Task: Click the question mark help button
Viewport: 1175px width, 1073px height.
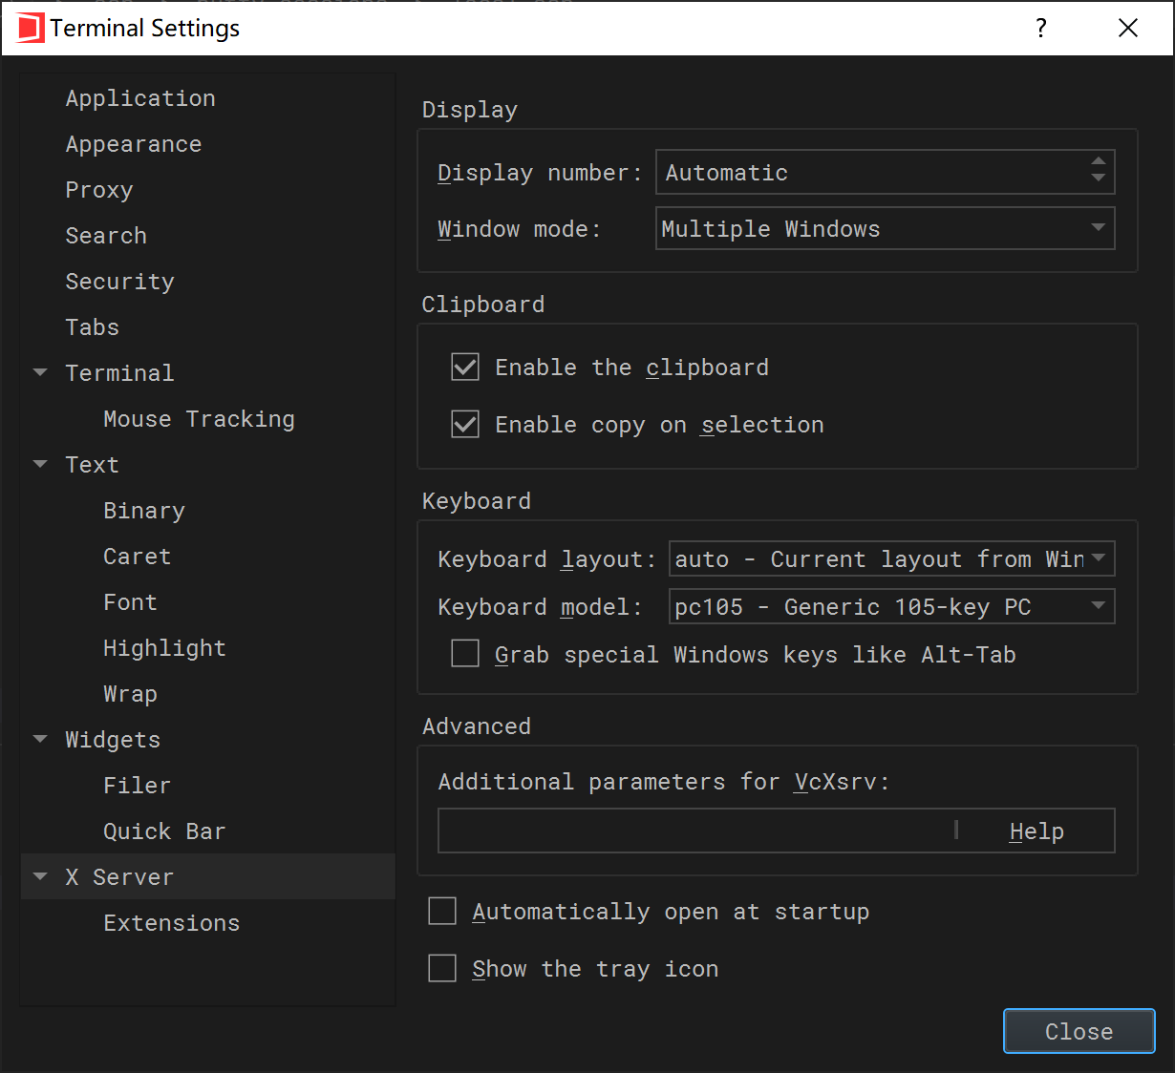Action: tap(1041, 28)
